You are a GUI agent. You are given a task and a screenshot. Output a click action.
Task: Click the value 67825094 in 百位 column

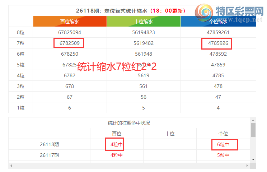click(x=70, y=32)
